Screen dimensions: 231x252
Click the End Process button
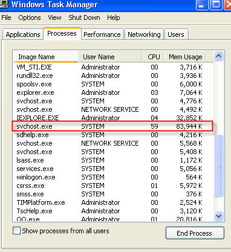pos(195,233)
